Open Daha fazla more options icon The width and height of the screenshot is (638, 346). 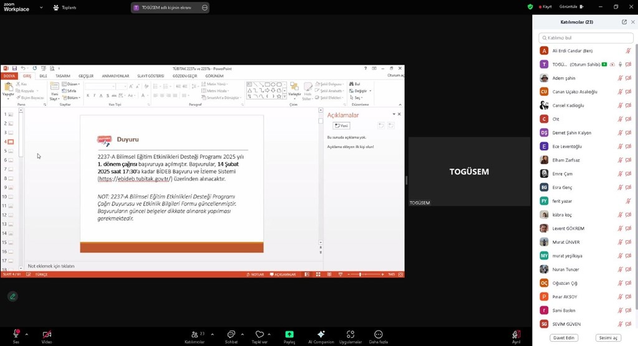point(378,334)
